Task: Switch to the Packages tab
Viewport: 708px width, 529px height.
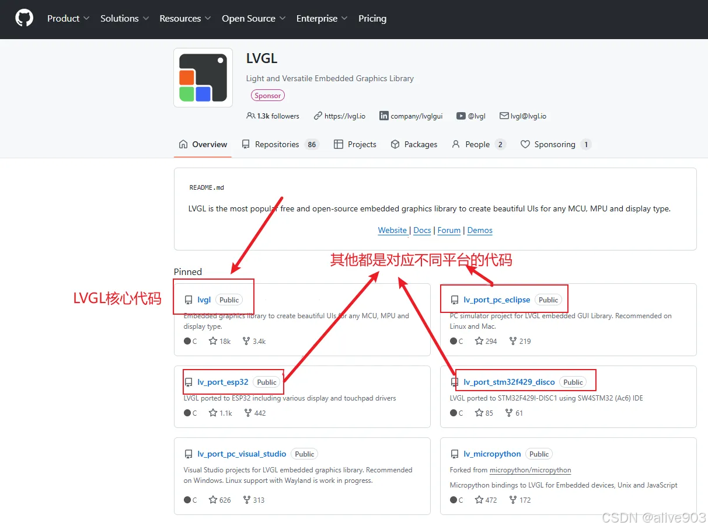Action: (x=414, y=144)
